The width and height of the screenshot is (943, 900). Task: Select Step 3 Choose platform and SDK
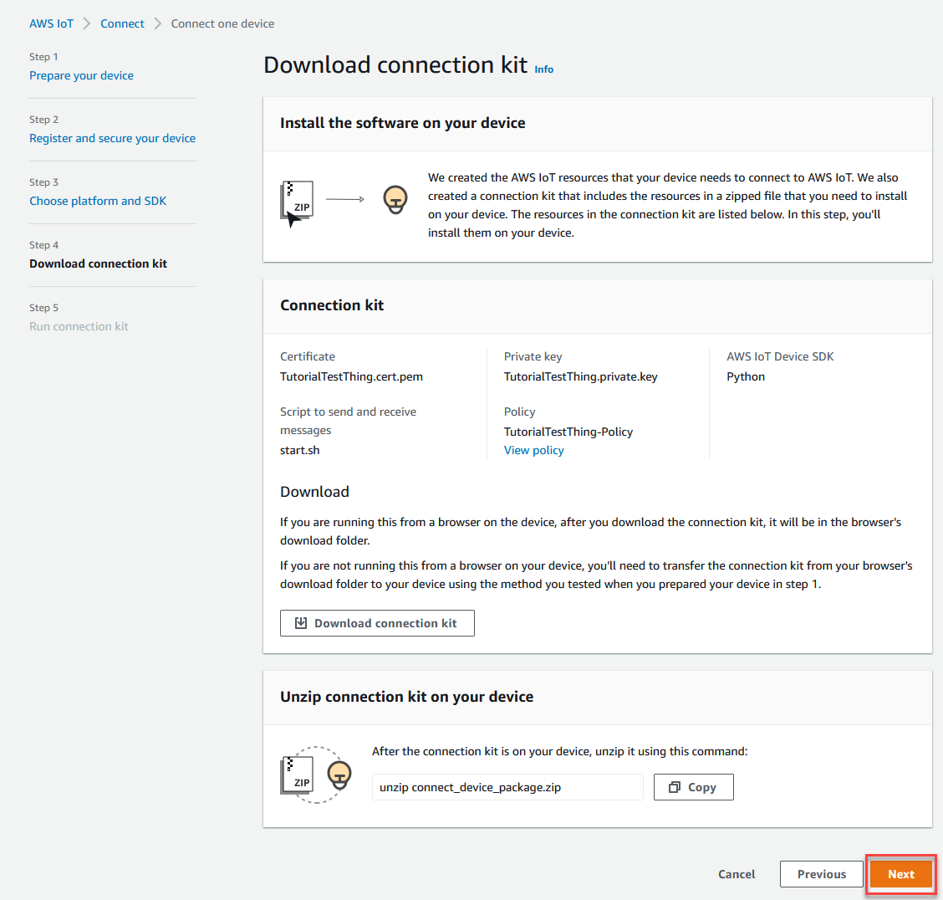[98, 201]
